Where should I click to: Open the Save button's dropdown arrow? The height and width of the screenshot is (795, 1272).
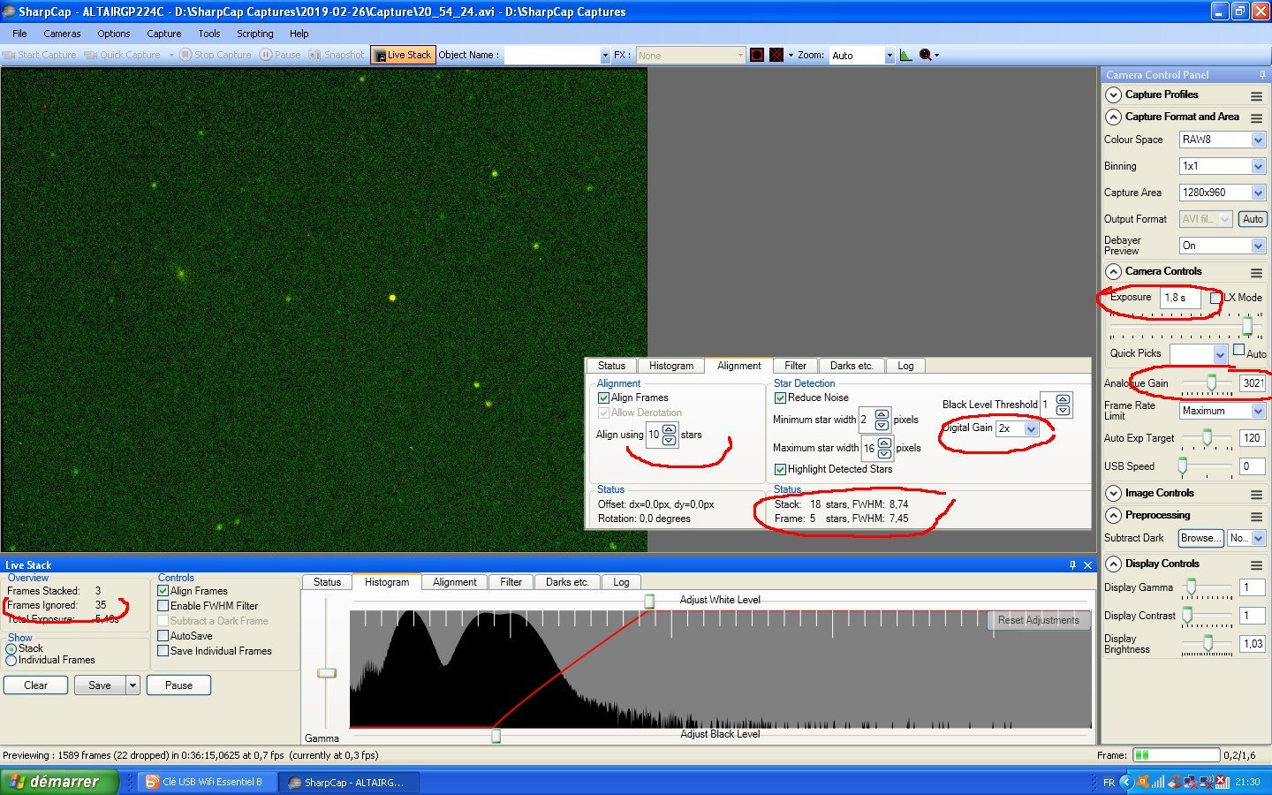pyautogui.click(x=132, y=685)
